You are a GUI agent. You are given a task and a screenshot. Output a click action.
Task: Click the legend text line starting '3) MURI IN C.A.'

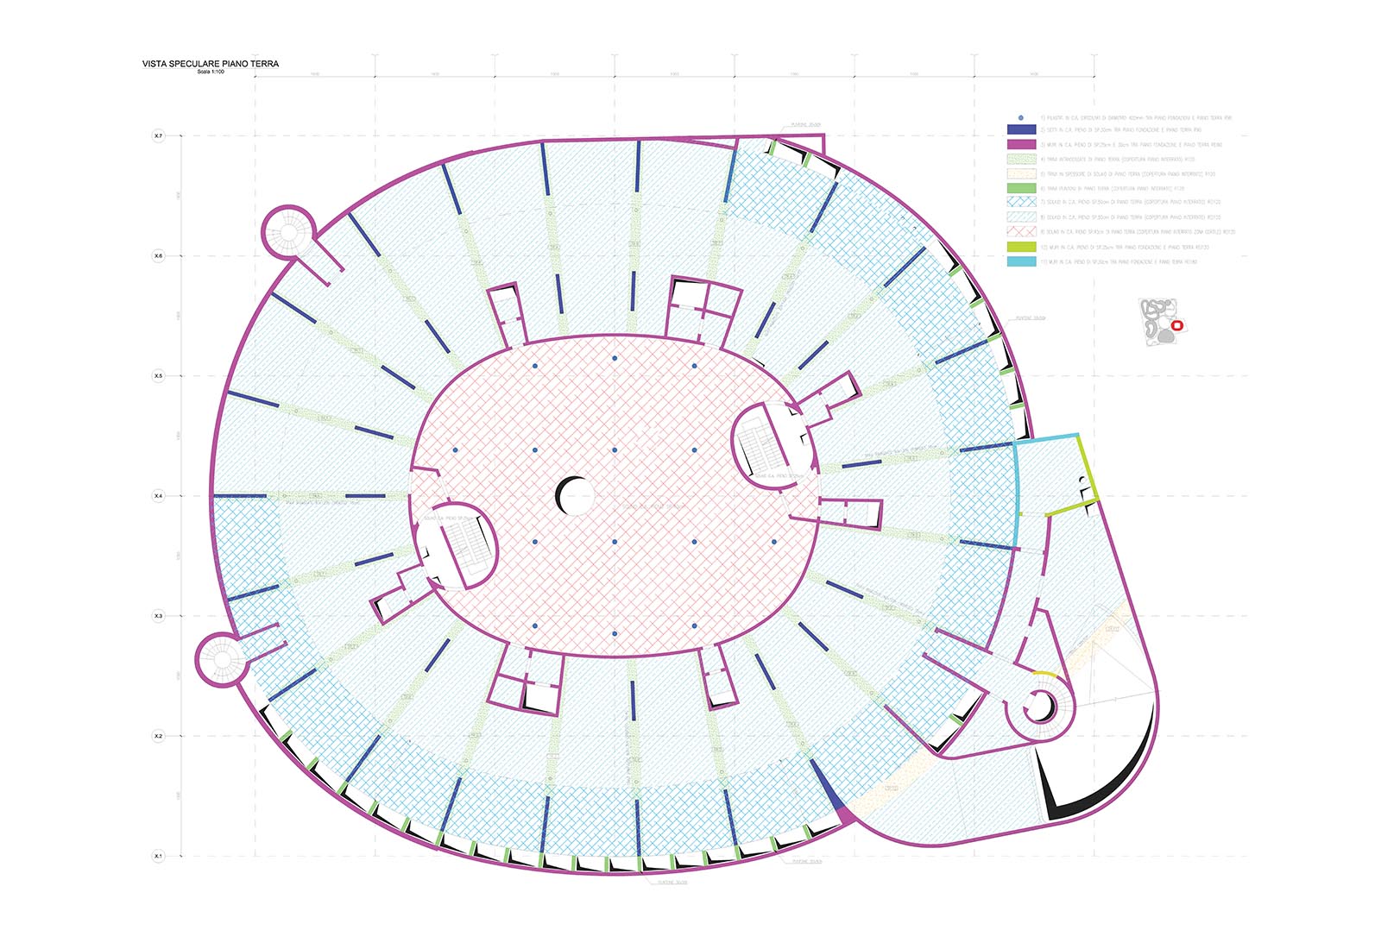pos(1131,145)
